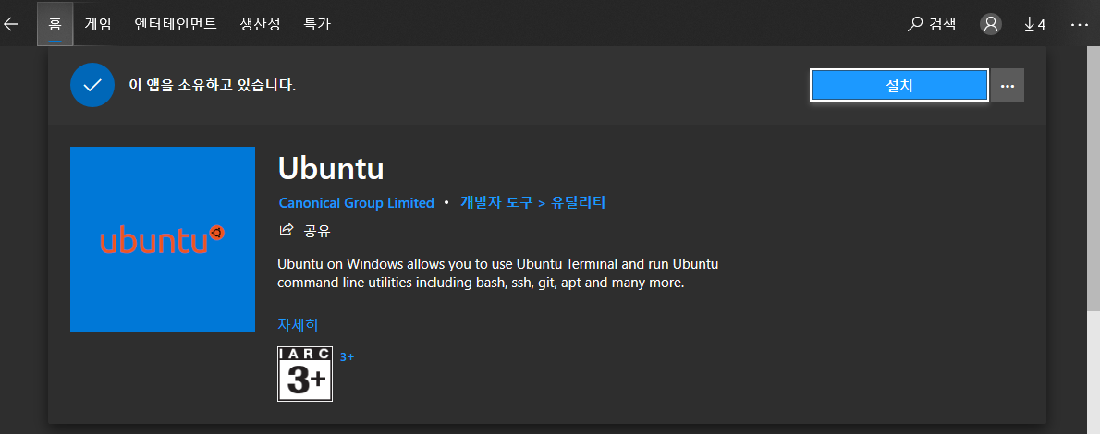The width and height of the screenshot is (1100, 434).
Task: Open the top-right more options menu
Action: (x=1079, y=24)
